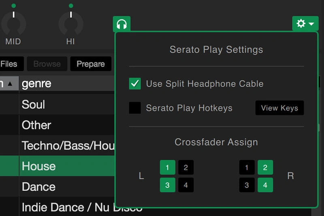Viewport: 324px width, 216px height.
Task: Assign deck 3 to right crossfader side
Action: point(247,185)
